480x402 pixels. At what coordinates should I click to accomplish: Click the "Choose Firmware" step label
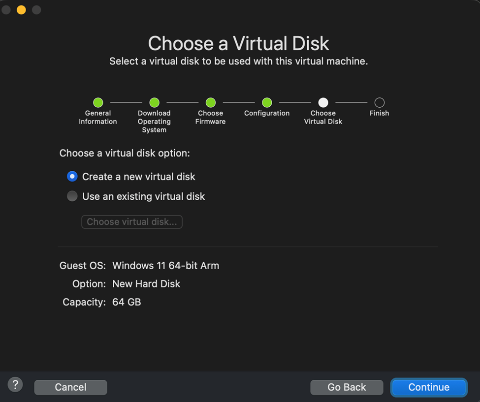click(x=211, y=117)
